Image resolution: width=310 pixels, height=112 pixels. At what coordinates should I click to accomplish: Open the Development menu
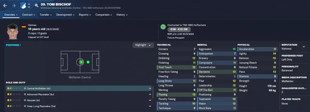65,15
